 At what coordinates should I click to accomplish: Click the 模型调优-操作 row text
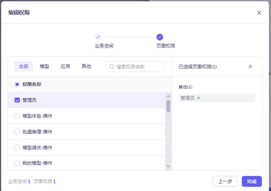(37, 148)
